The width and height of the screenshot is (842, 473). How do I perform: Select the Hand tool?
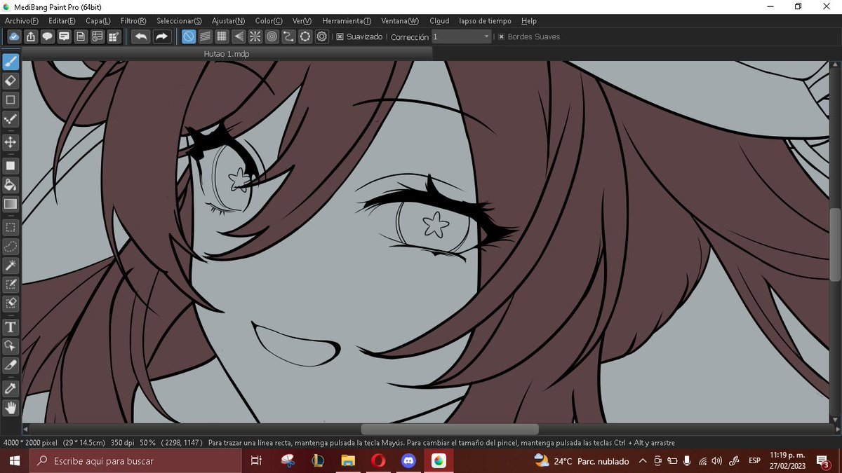click(x=11, y=407)
